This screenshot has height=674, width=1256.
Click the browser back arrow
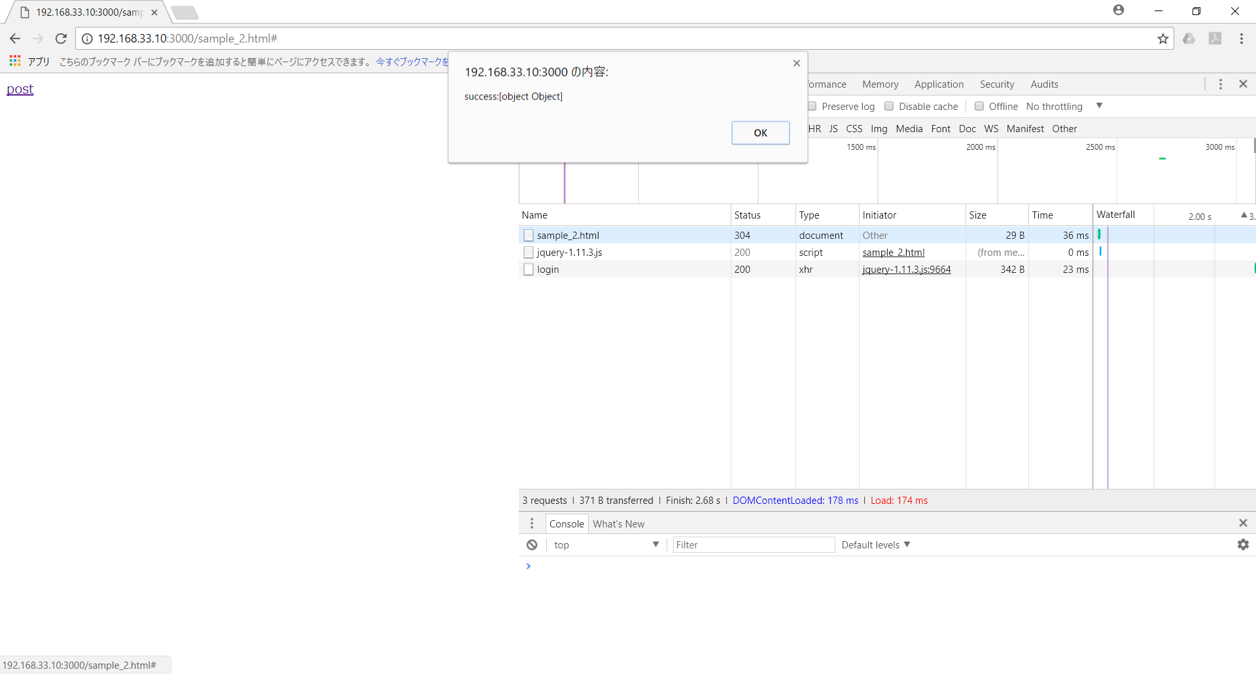point(15,39)
